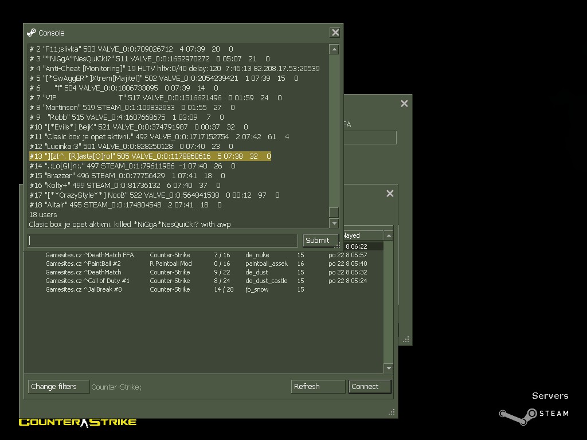Click the 14 / 28 players cell
587x440 pixels.
[x=224, y=289]
